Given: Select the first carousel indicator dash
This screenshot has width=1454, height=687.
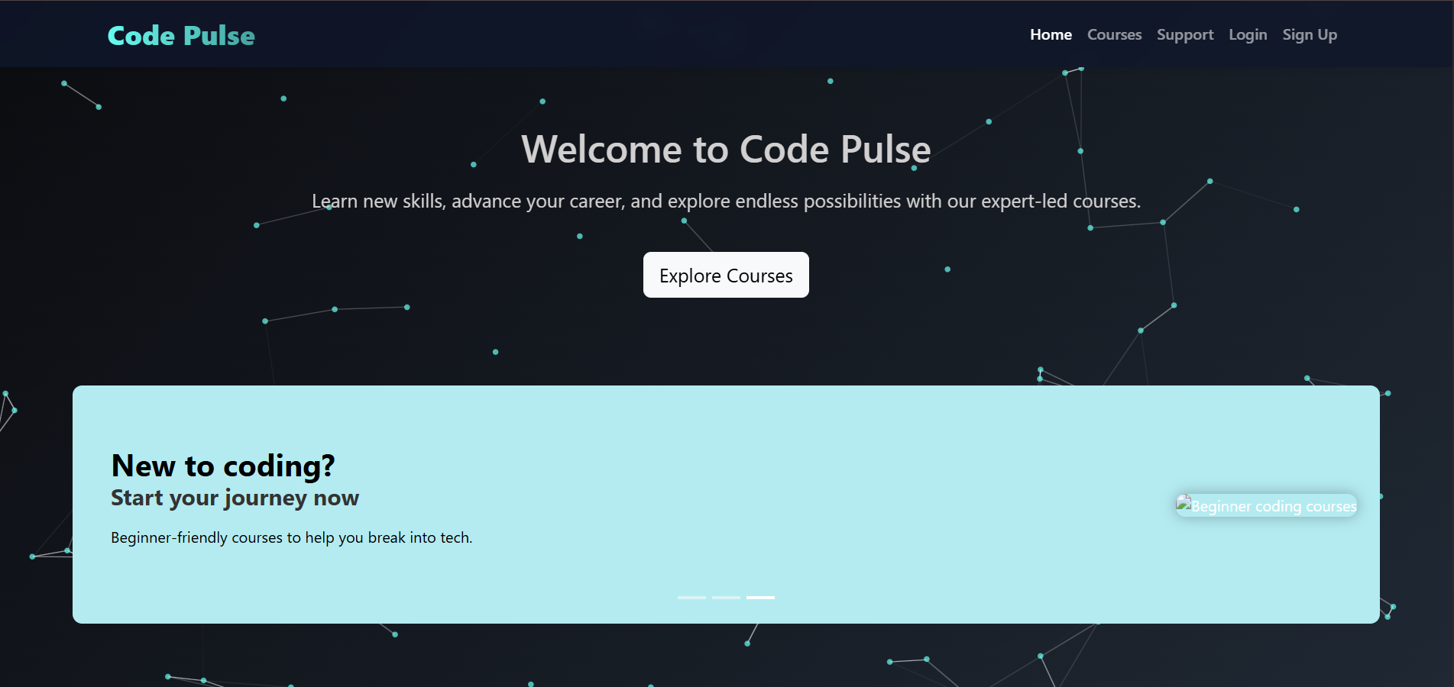Looking at the screenshot, I should [691, 598].
